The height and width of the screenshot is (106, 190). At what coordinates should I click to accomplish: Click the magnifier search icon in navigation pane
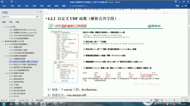coord(37,17)
